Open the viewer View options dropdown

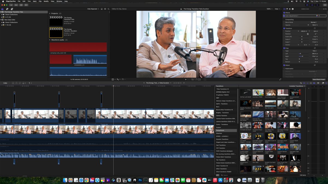(x=277, y=9)
